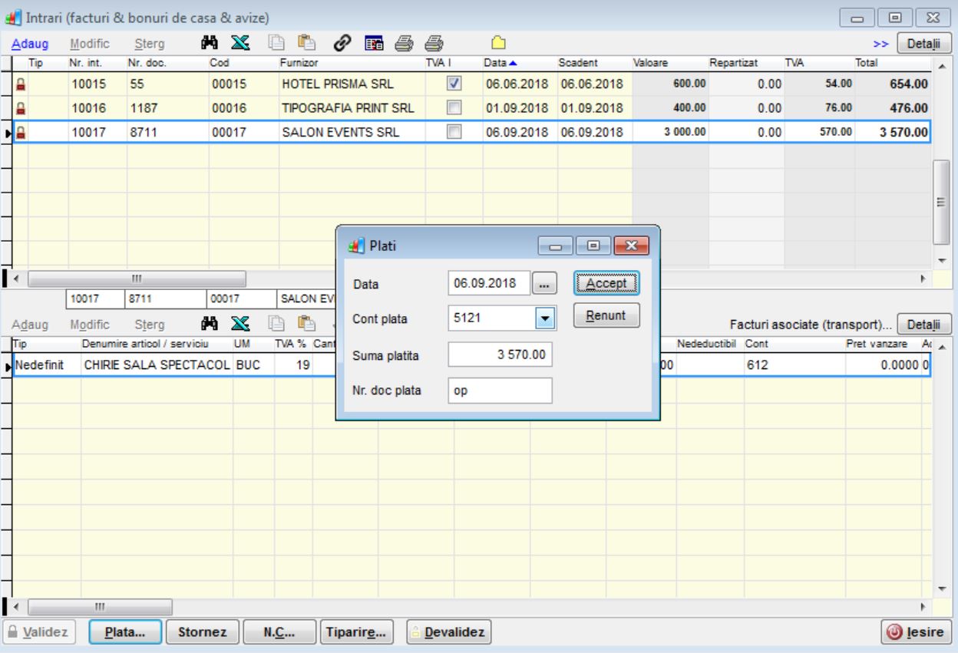Viewport: 958px width, 653px height.
Task: Accept the payment in Plati dialog
Action: [606, 283]
